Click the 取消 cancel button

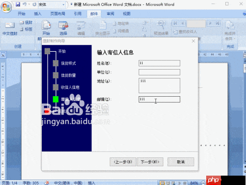pyautogui.click(x=181, y=162)
